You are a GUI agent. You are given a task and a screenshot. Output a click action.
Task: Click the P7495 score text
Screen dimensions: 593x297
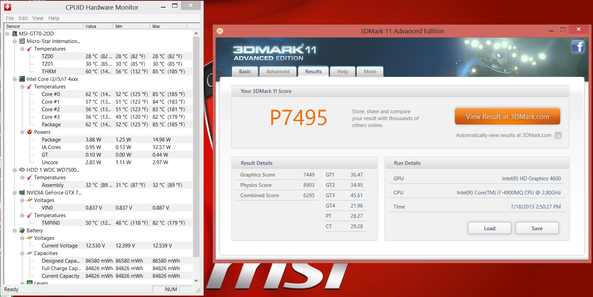tap(299, 118)
